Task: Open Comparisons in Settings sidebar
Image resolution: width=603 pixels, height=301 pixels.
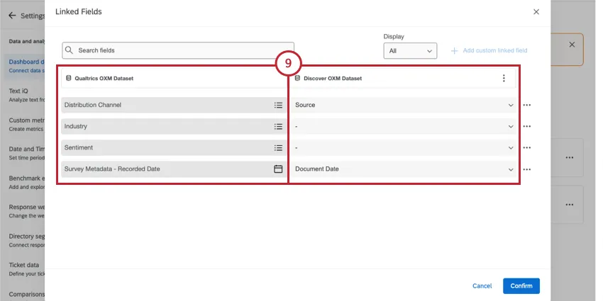Action: (x=26, y=295)
